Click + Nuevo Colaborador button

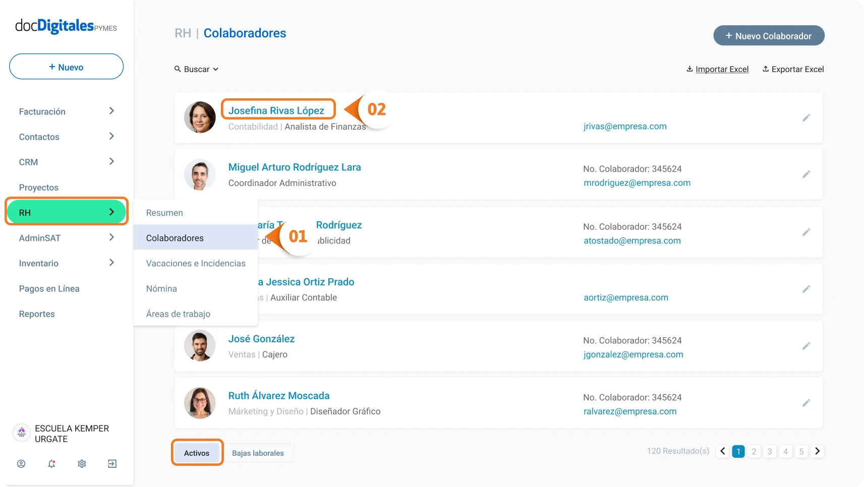click(769, 36)
